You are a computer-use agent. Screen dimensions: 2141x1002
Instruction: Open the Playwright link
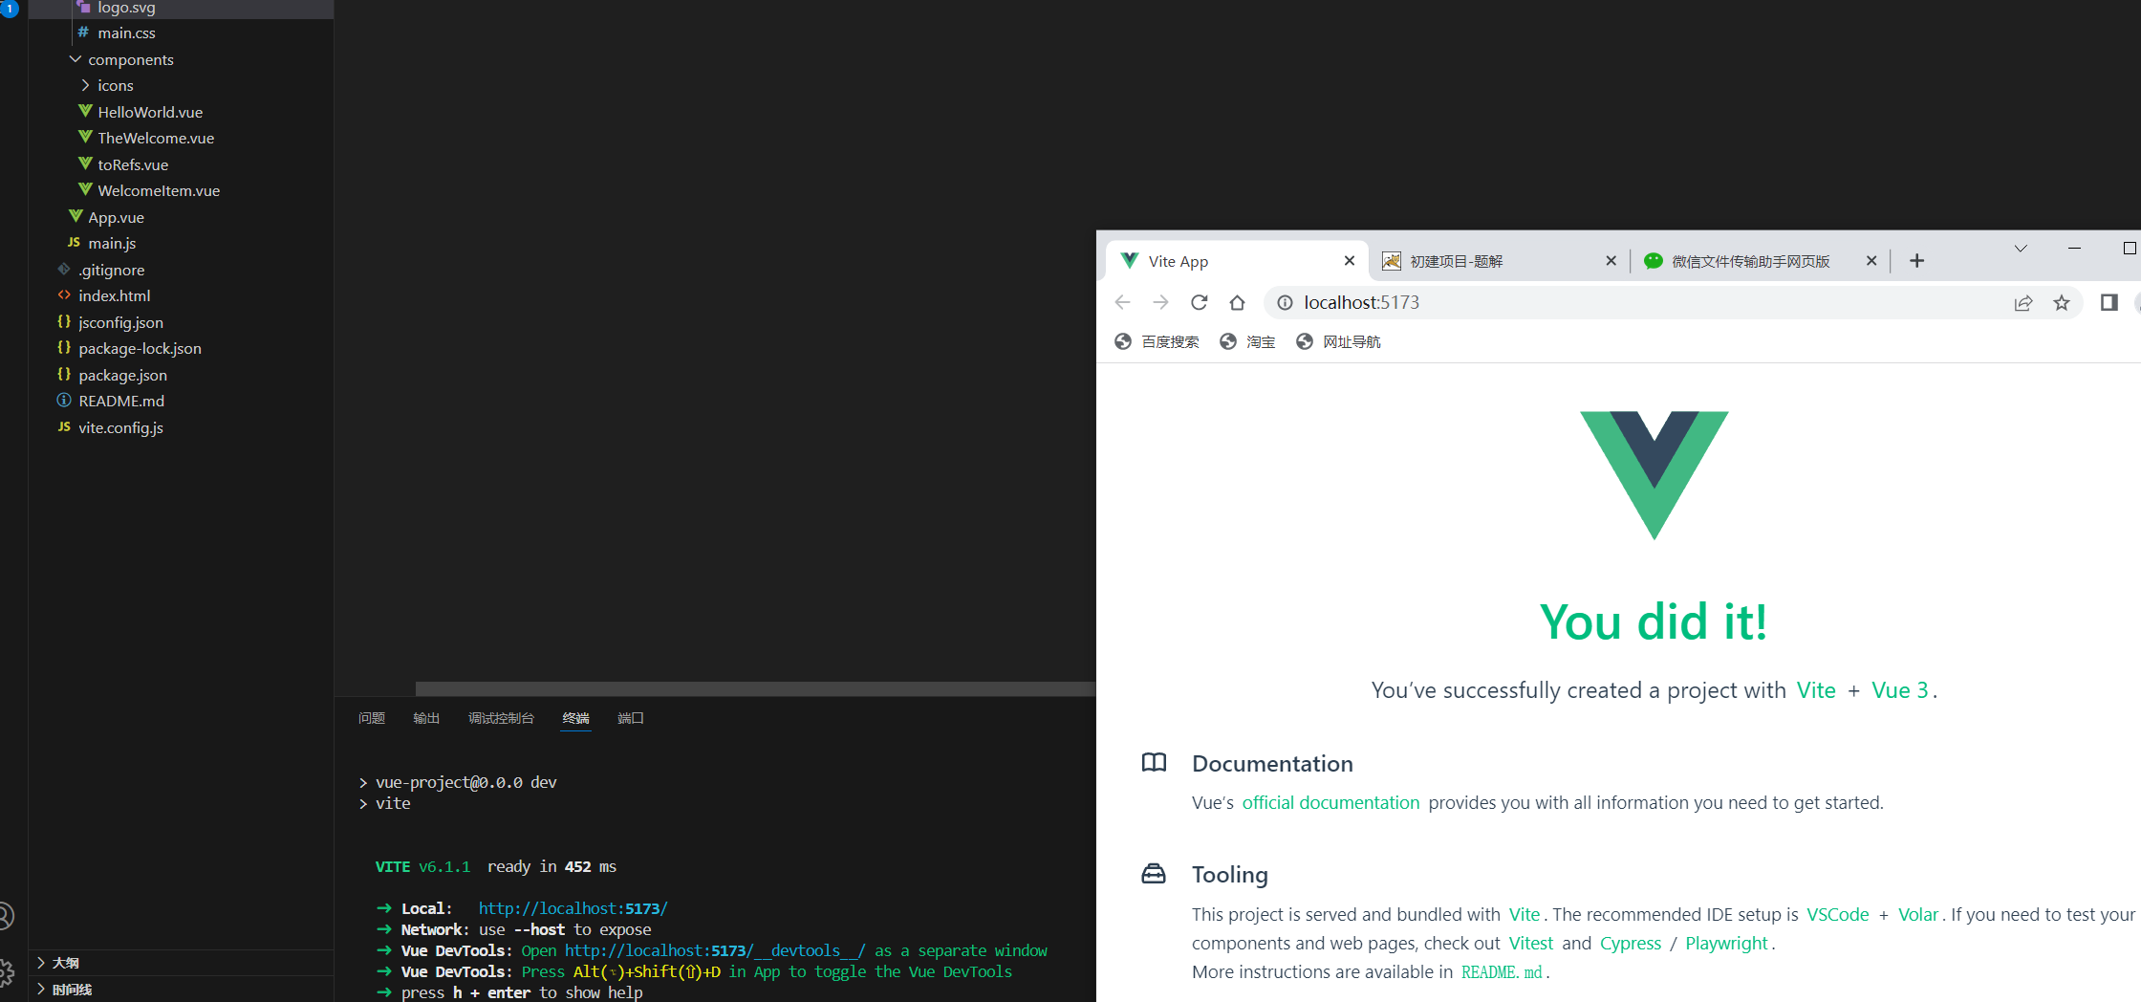click(1726, 943)
